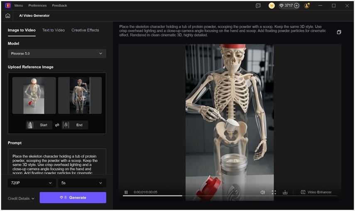Add credits with the plus icon
355x211 pixels.
click(296, 6)
